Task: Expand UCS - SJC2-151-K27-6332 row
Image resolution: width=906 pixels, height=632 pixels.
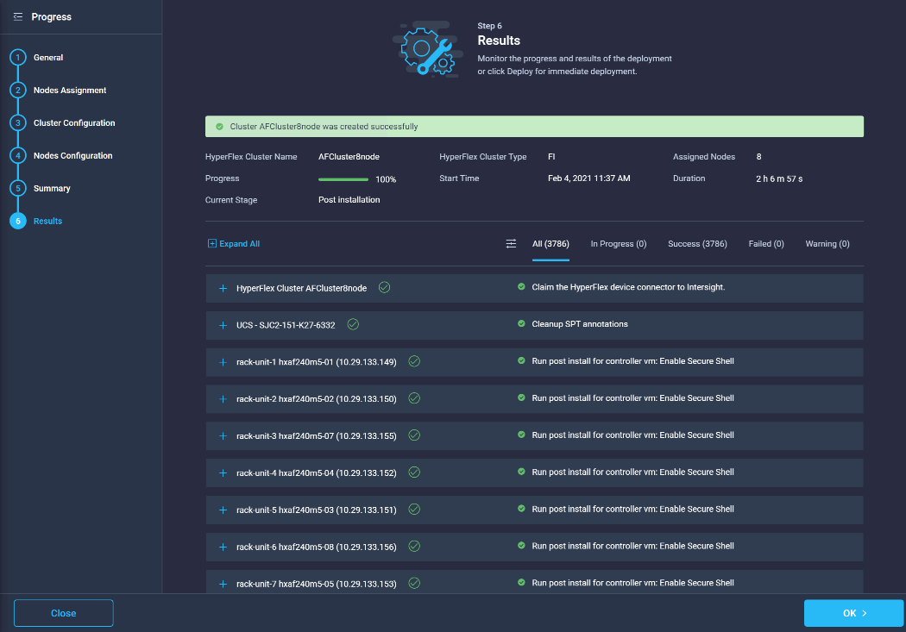Action: (223, 325)
